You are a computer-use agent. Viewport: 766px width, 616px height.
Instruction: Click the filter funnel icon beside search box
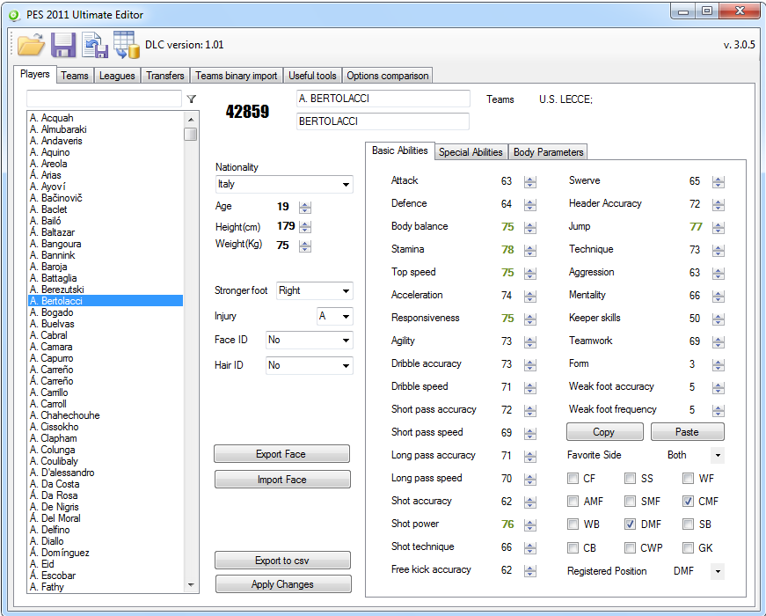192,99
